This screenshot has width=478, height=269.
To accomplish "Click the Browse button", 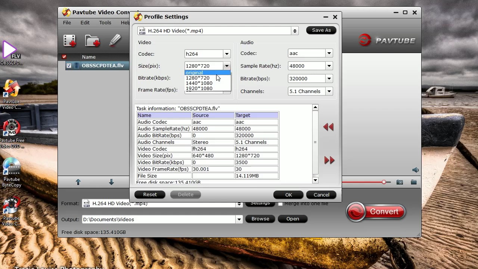I will (x=260, y=219).
